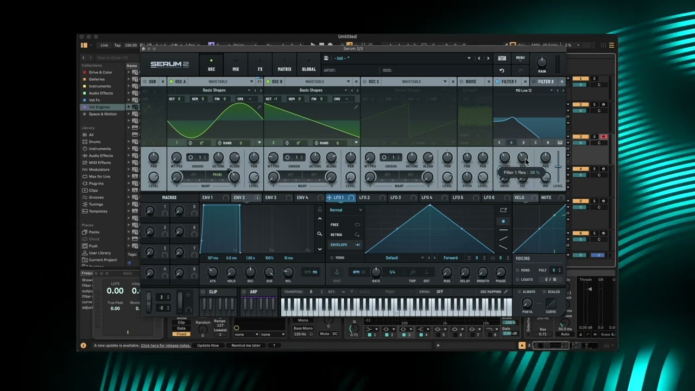
Task: Click Update Now in Ableton status bar
Action: point(208,345)
